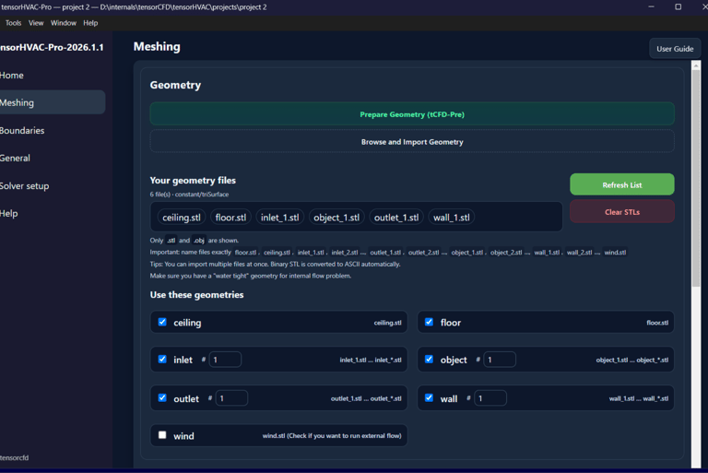Click the vertical scrollbar thumb
This screenshot has height=473, width=708.
(x=696, y=178)
